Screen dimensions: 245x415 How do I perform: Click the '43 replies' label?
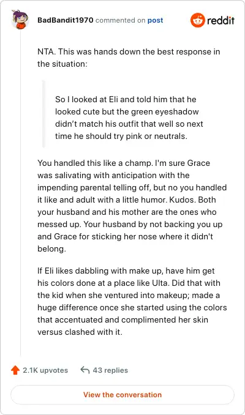tap(110, 370)
